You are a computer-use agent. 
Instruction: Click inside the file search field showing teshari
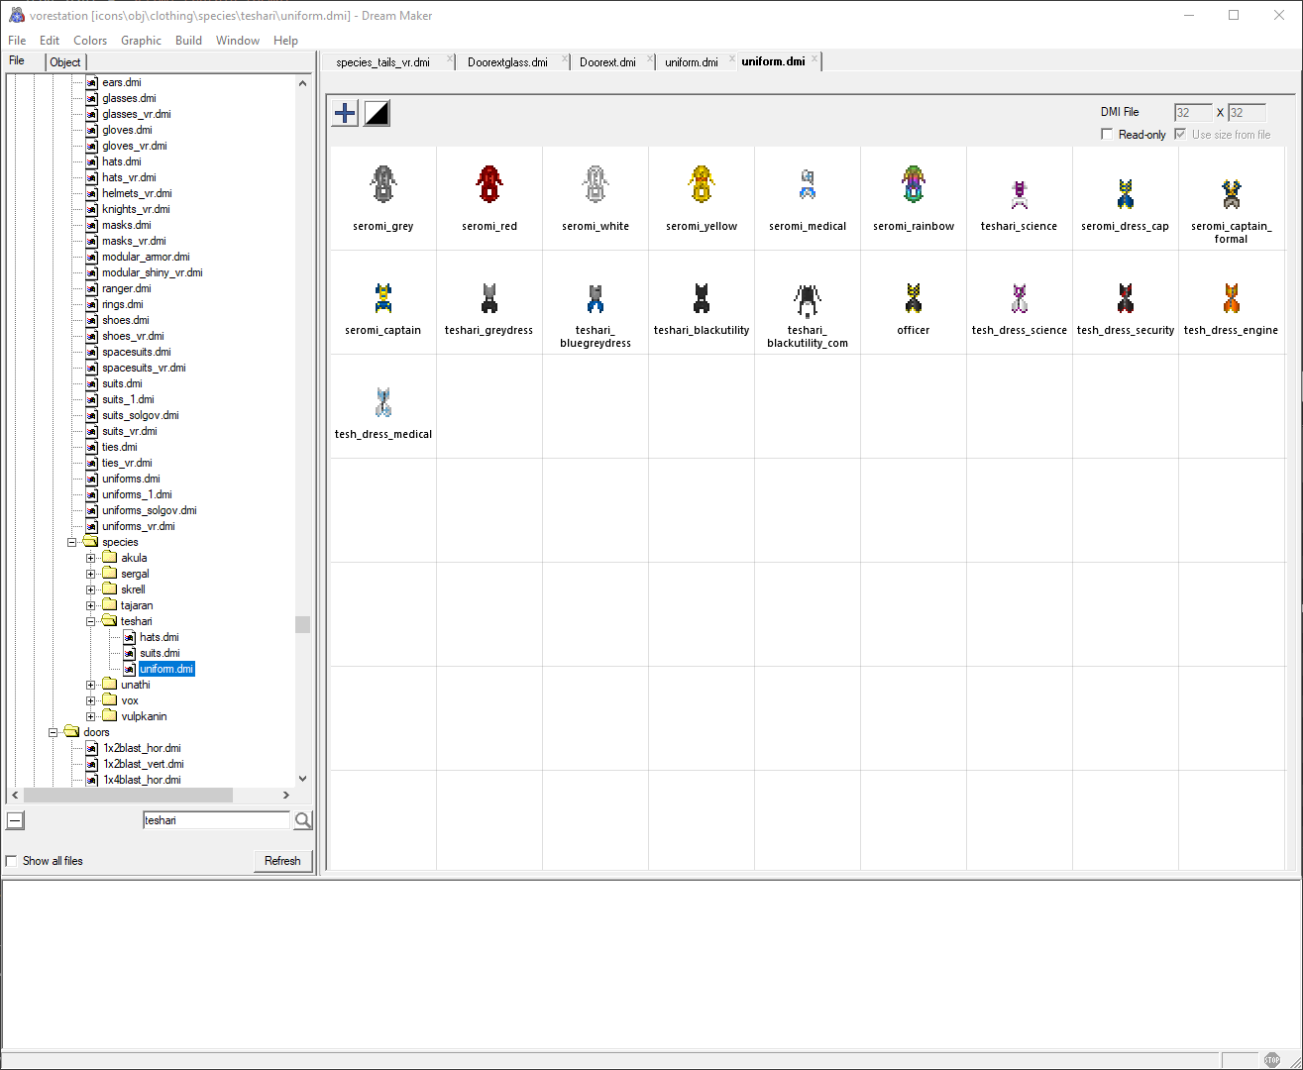216,819
